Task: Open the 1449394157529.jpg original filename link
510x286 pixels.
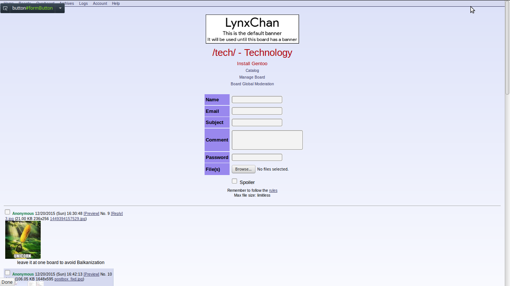Action: point(68,219)
